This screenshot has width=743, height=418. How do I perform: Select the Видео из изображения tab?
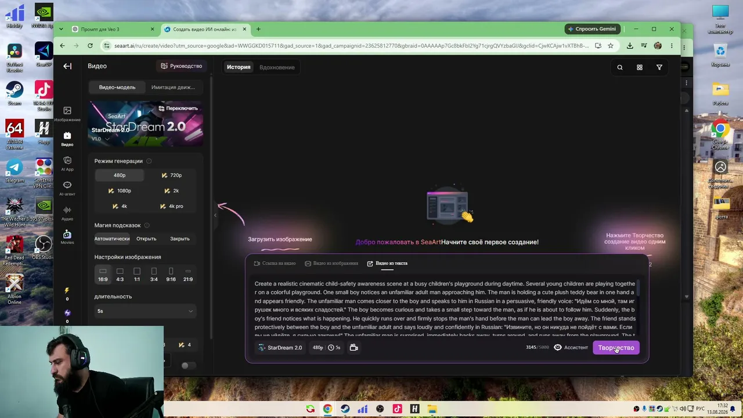pyautogui.click(x=331, y=264)
